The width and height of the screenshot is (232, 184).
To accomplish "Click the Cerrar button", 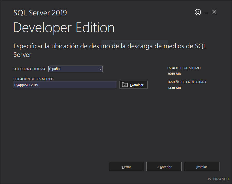I will coord(126,167).
